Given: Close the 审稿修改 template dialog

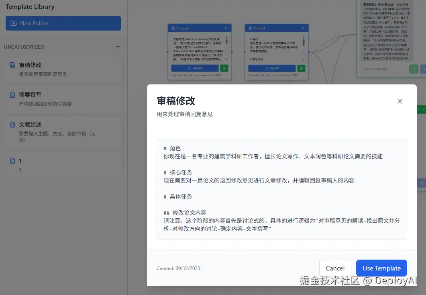Looking at the screenshot, I should [x=400, y=101].
